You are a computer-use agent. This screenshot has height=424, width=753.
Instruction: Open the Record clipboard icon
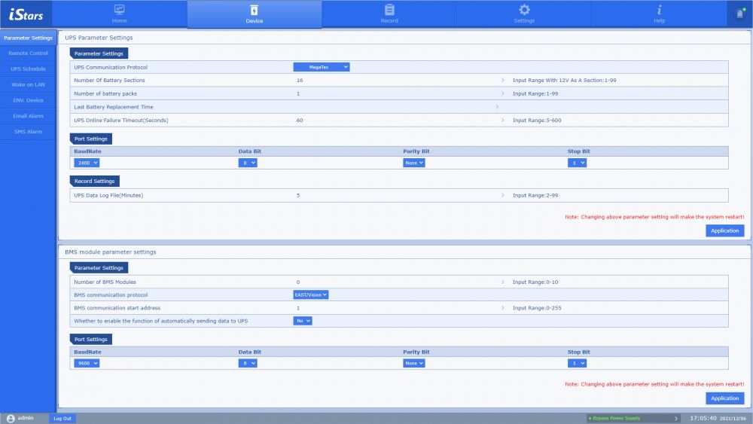389,10
